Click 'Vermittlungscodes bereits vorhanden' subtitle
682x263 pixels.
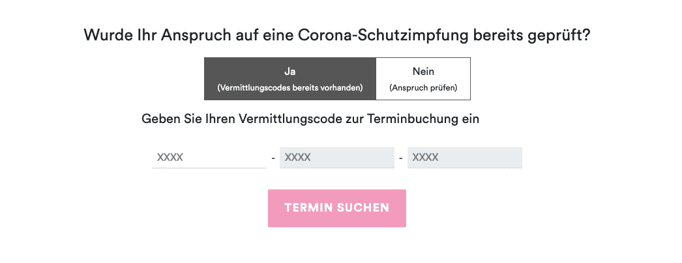tap(289, 88)
